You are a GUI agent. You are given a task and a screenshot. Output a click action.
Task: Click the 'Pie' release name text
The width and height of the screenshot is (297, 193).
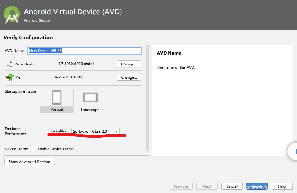(18, 77)
